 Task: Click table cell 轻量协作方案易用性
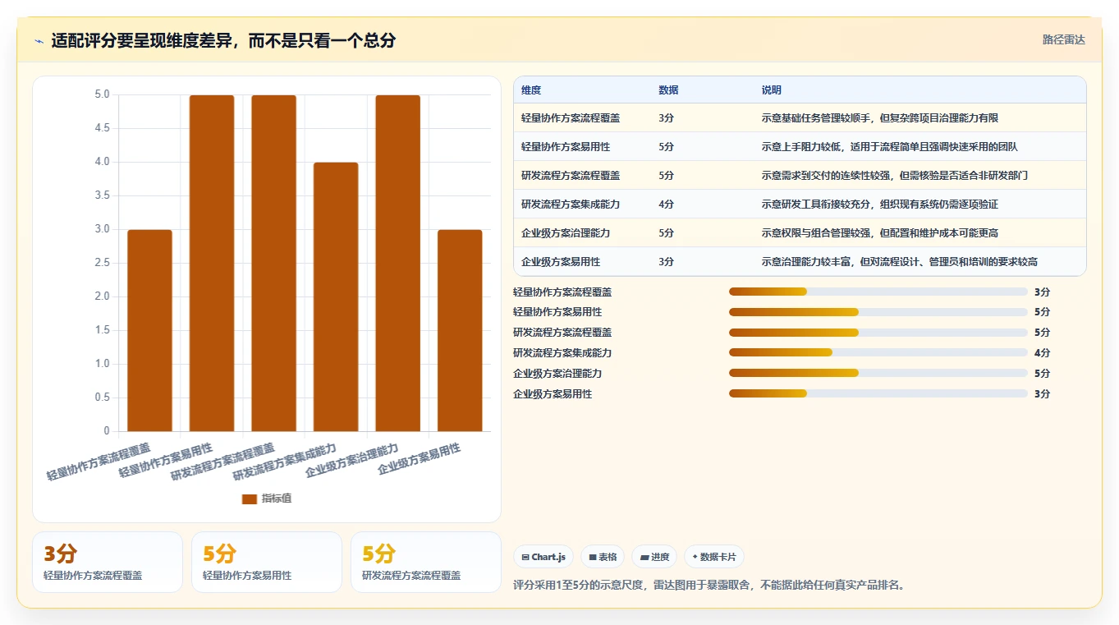pyautogui.click(x=566, y=147)
